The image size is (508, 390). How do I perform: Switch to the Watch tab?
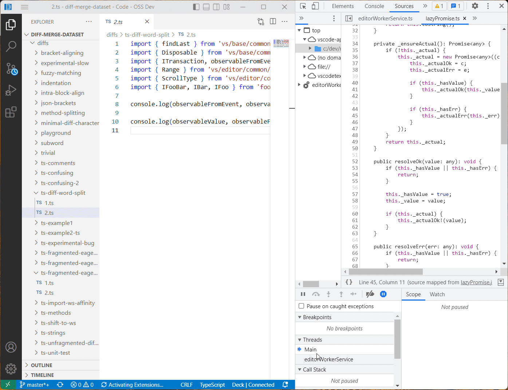coord(437,294)
